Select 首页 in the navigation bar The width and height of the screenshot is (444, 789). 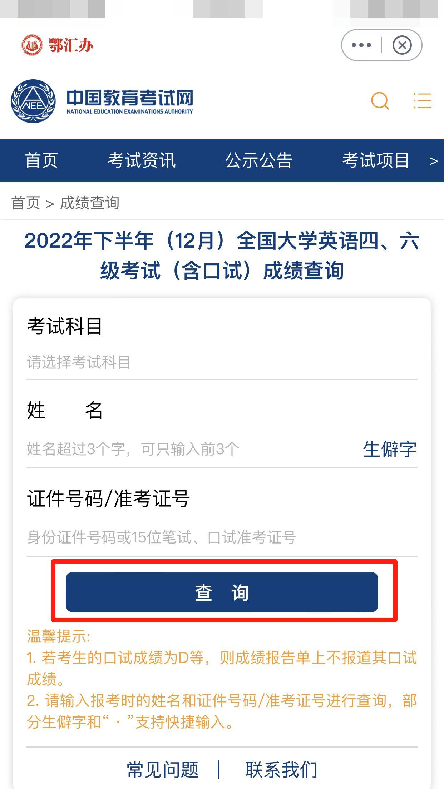coord(41,161)
